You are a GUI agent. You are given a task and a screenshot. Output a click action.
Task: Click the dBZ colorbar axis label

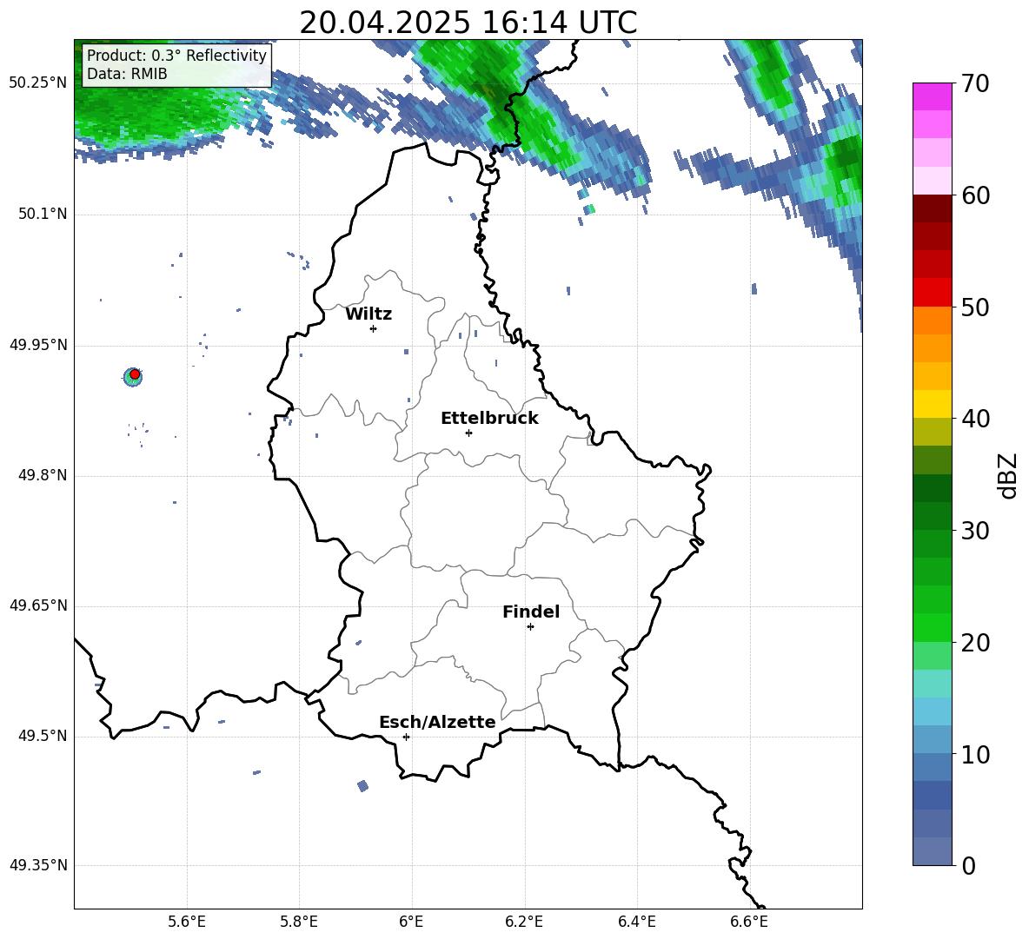pos(1008,475)
